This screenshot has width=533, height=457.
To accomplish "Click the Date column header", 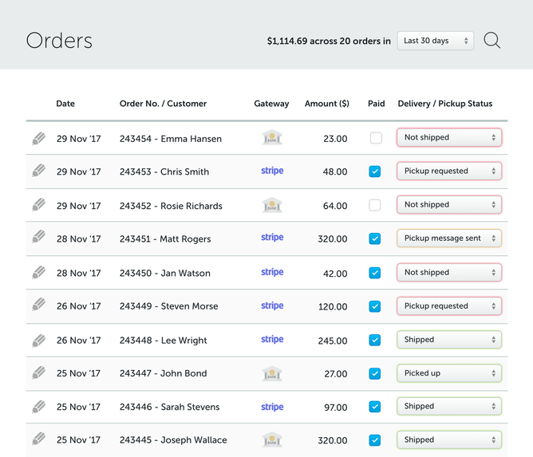I will pyautogui.click(x=65, y=104).
